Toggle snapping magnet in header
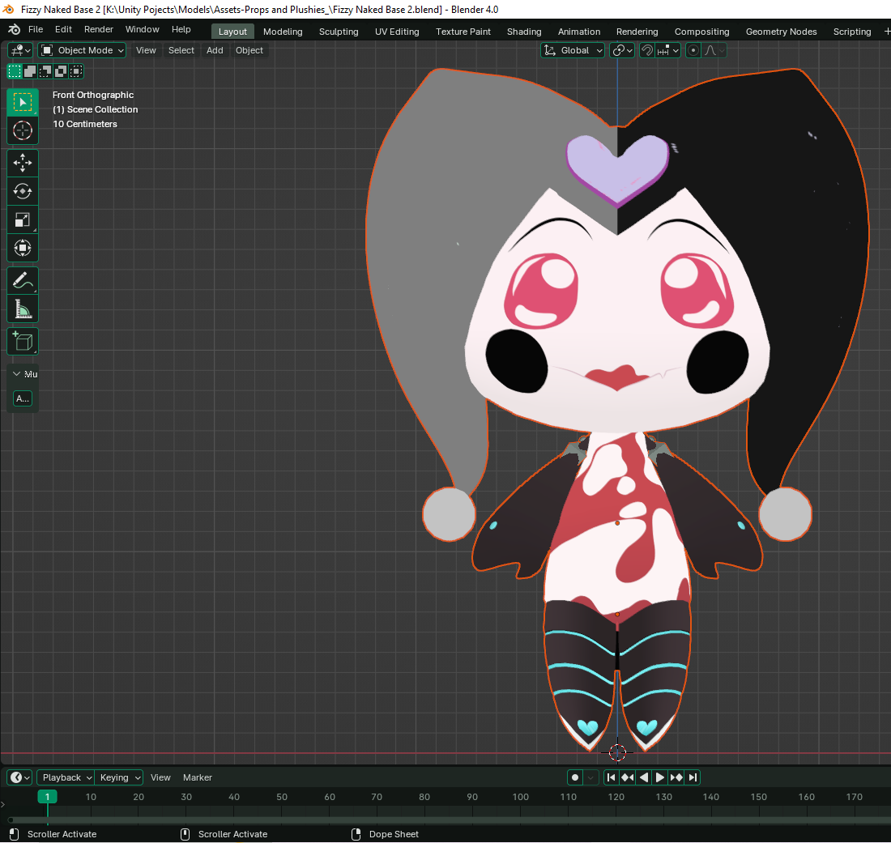The height and width of the screenshot is (843, 891). pyautogui.click(x=647, y=50)
